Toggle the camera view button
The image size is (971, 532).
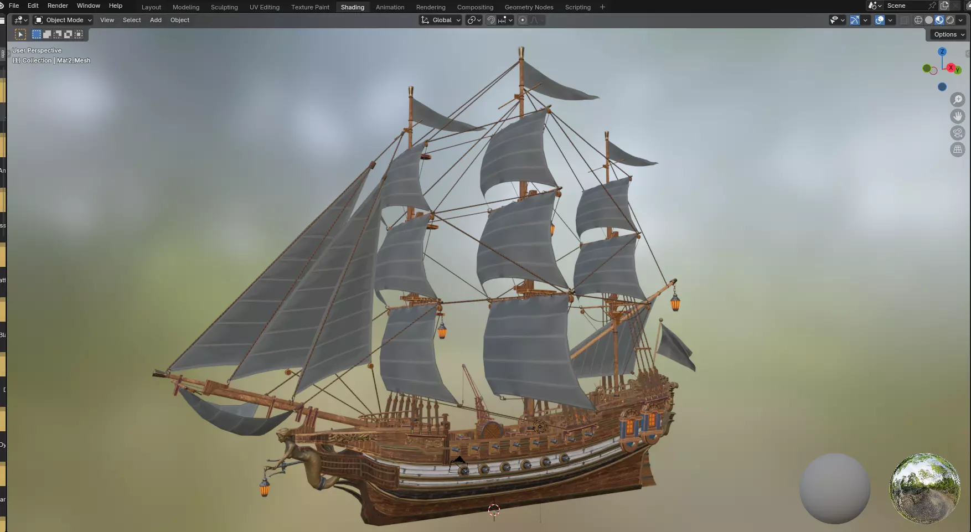pyautogui.click(x=958, y=133)
